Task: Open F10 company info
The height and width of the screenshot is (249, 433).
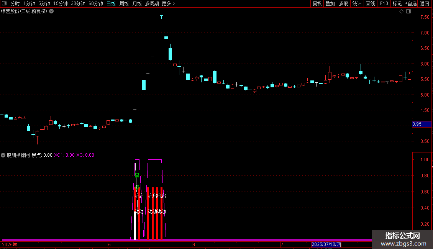Action: tap(384, 3)
